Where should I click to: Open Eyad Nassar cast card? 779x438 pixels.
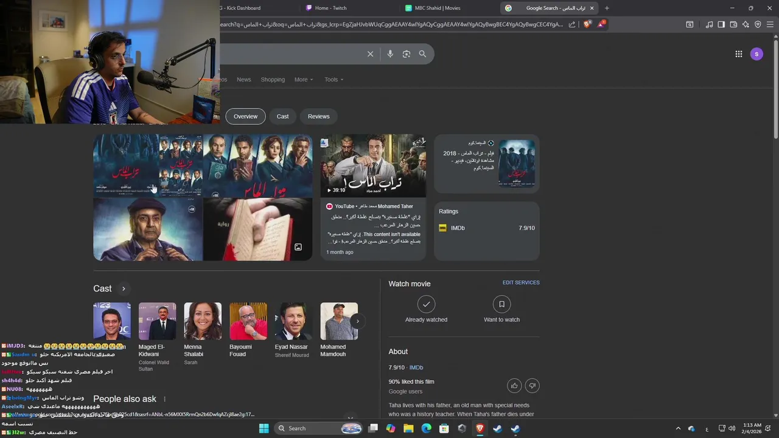point(294,330)
